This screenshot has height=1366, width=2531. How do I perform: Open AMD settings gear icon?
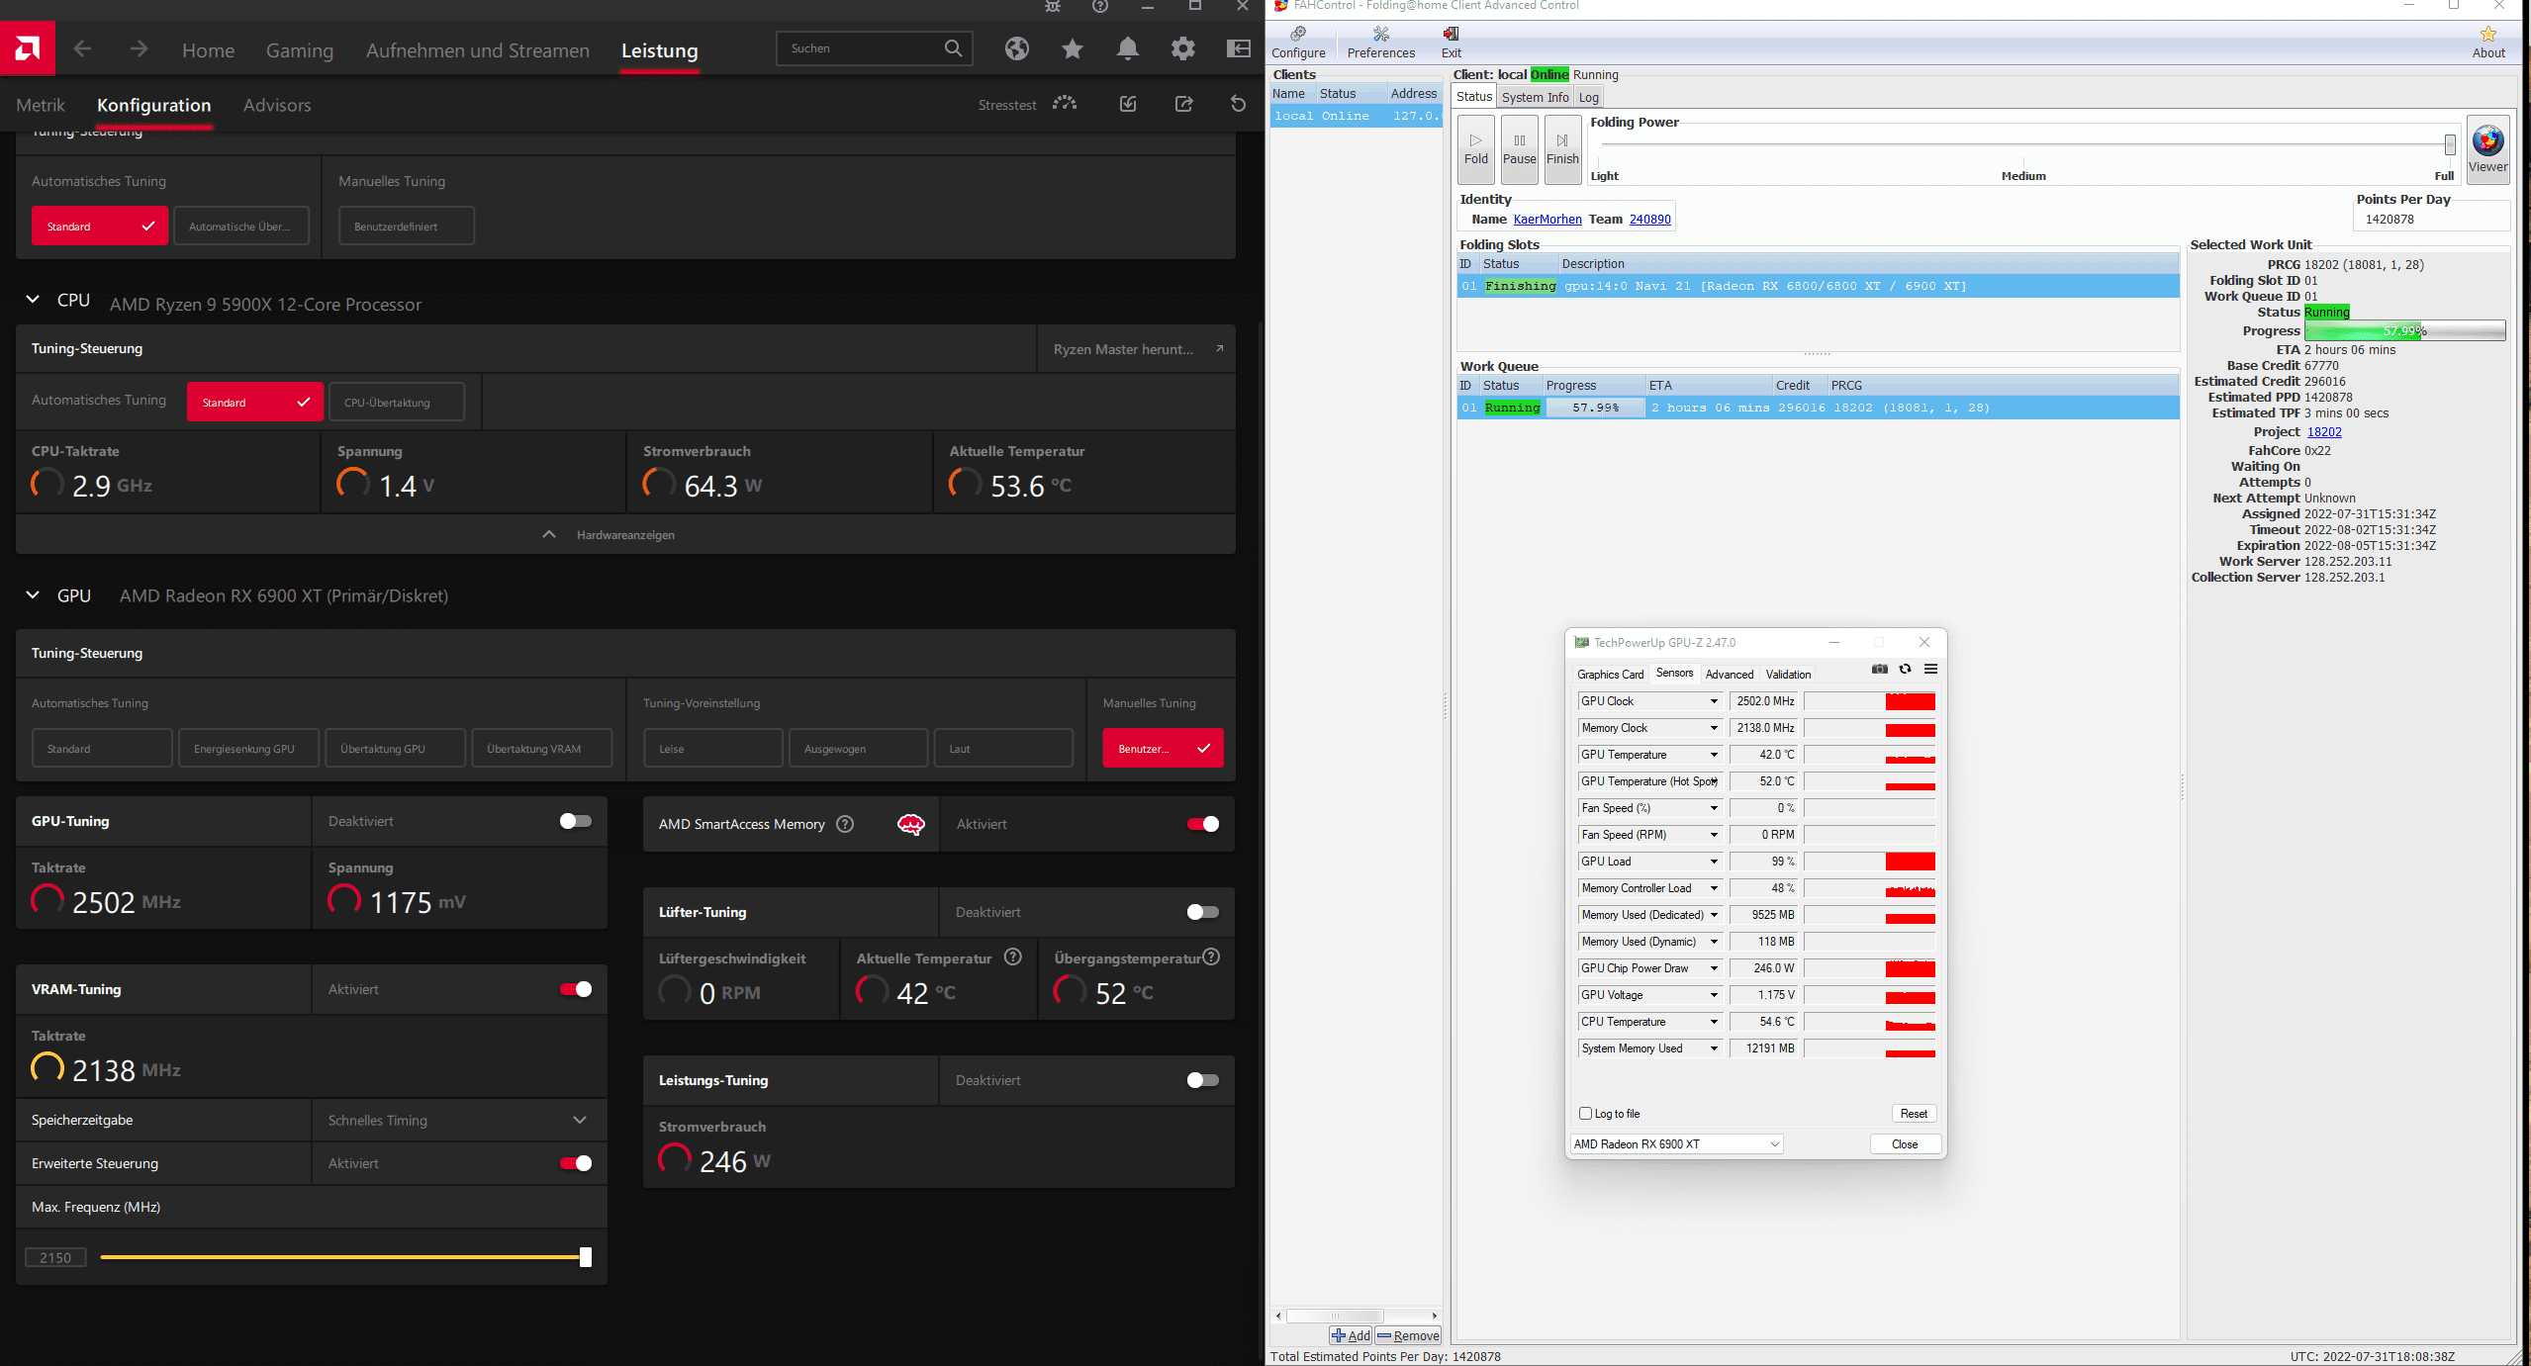[x=1182, y=48]
